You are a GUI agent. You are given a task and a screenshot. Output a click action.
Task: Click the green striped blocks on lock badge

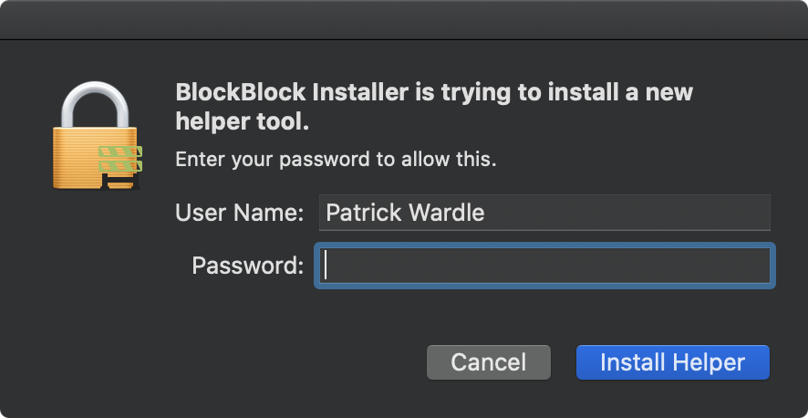(x=120, y=159)
